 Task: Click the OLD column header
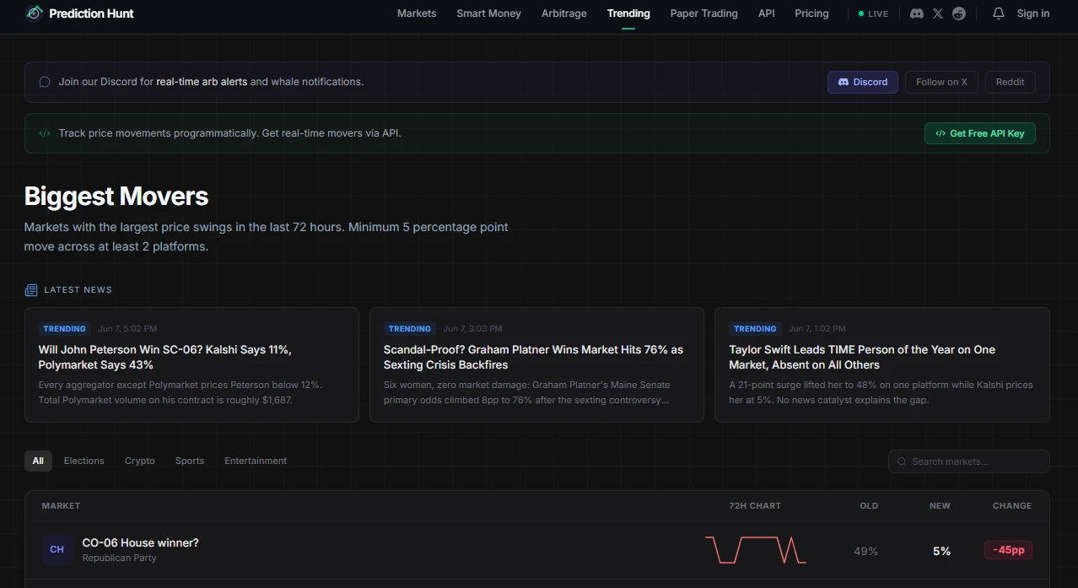click(869, 506)
